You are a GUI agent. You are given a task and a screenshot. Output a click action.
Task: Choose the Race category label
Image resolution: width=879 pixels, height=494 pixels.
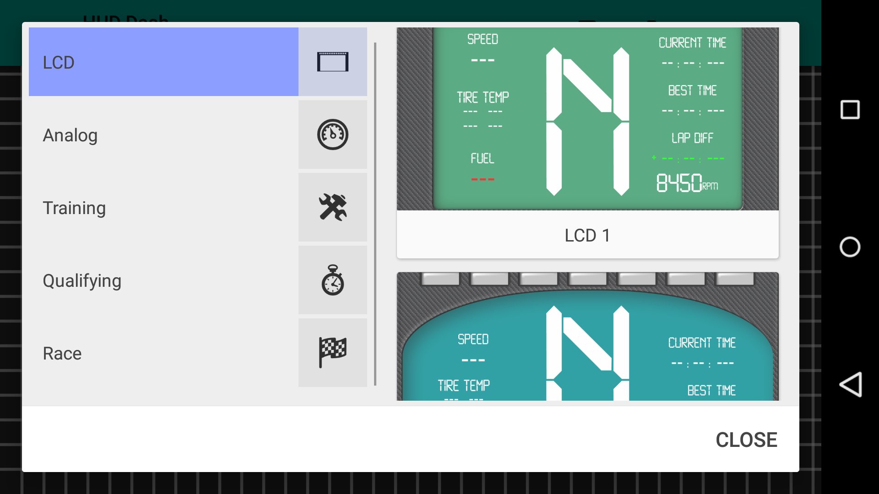[62, 354]
